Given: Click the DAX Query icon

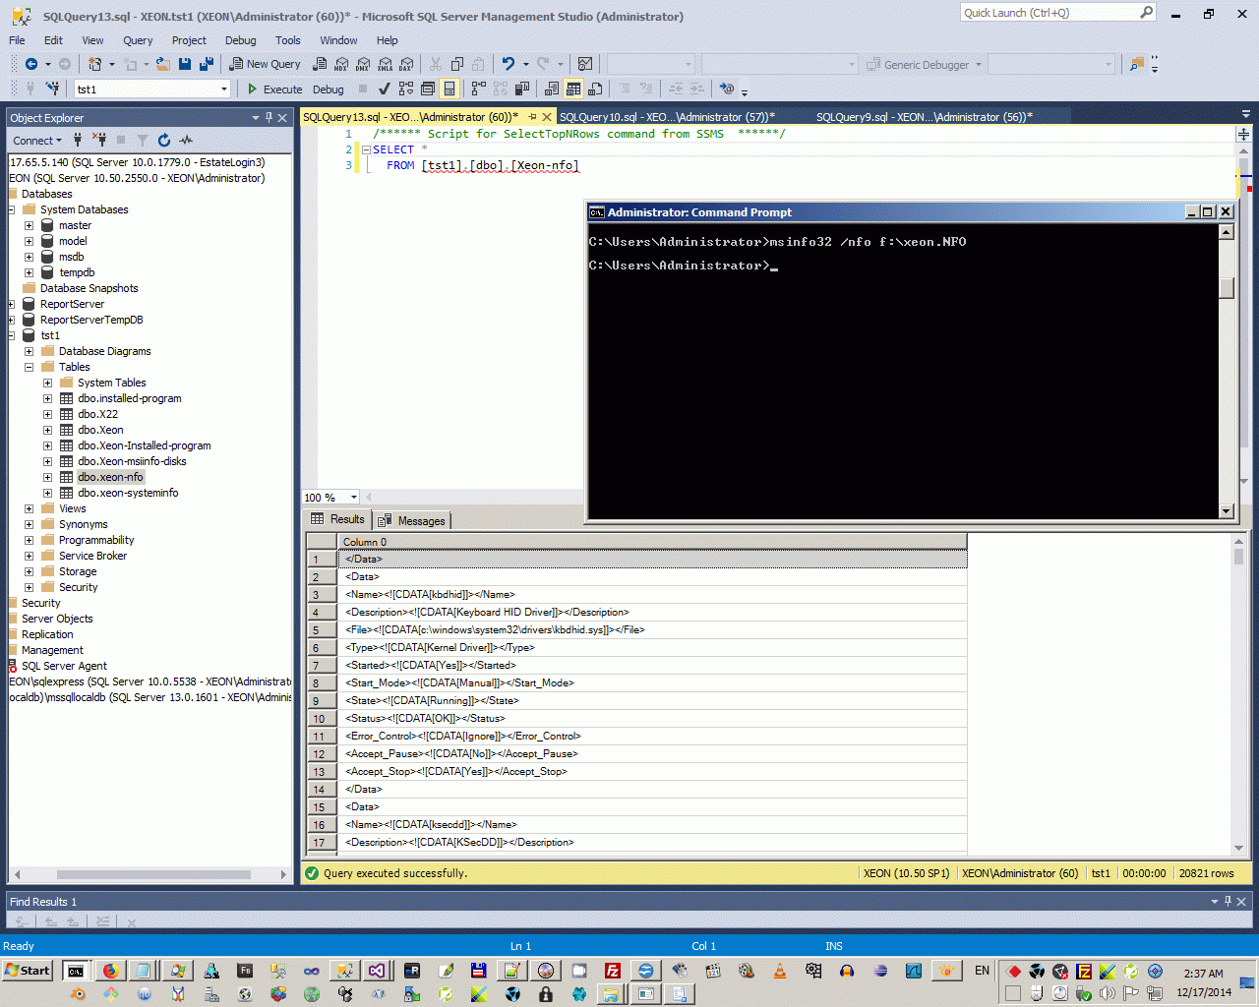Looking at the screenshot, I should [406, 64].
